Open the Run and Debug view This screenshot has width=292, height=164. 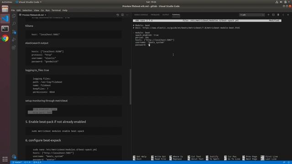click(14, 40)
